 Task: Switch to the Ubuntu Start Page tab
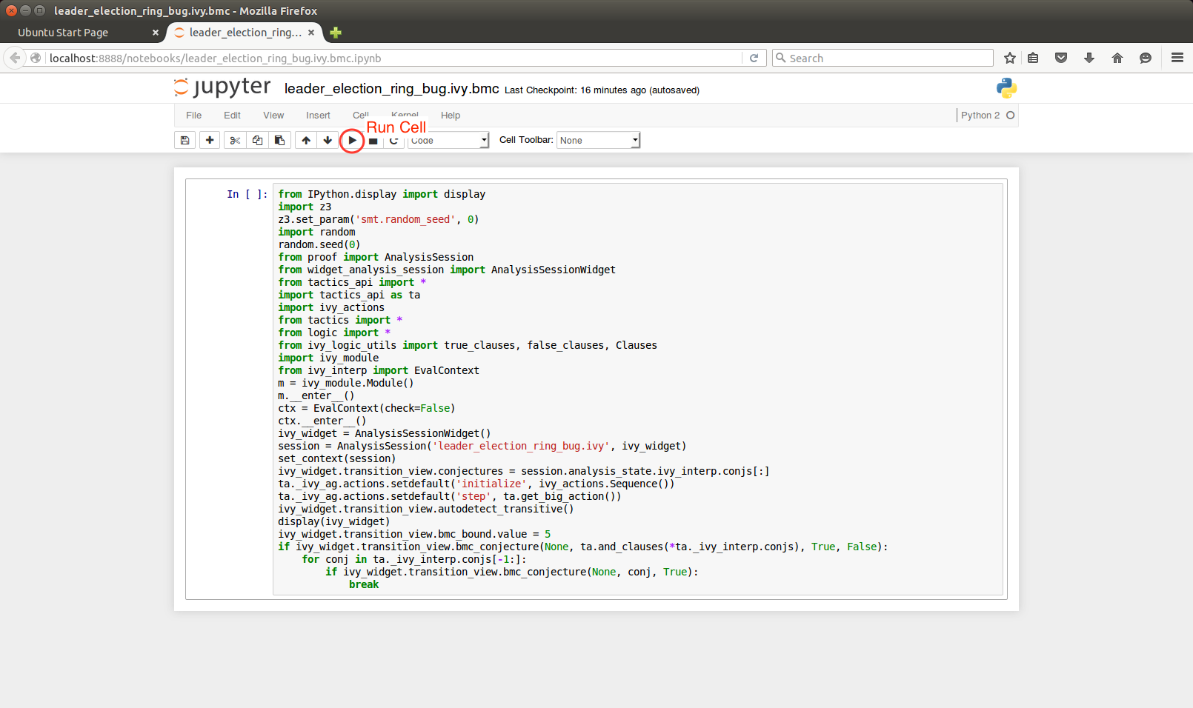point(63,33)
